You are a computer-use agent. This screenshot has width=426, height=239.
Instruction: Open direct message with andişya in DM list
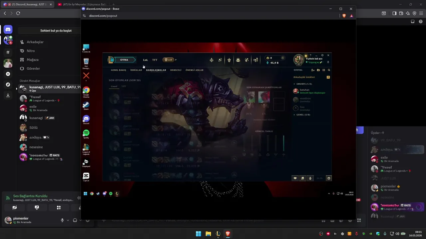49,137
